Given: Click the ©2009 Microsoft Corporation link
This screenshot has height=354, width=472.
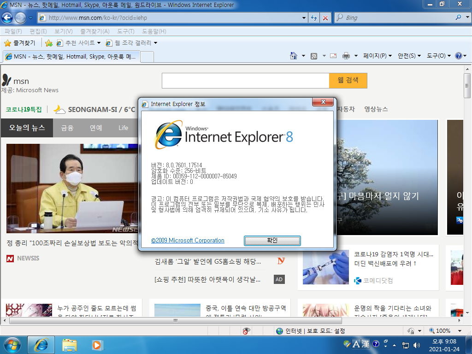Looking at the screenshot, I should point(188,241).
